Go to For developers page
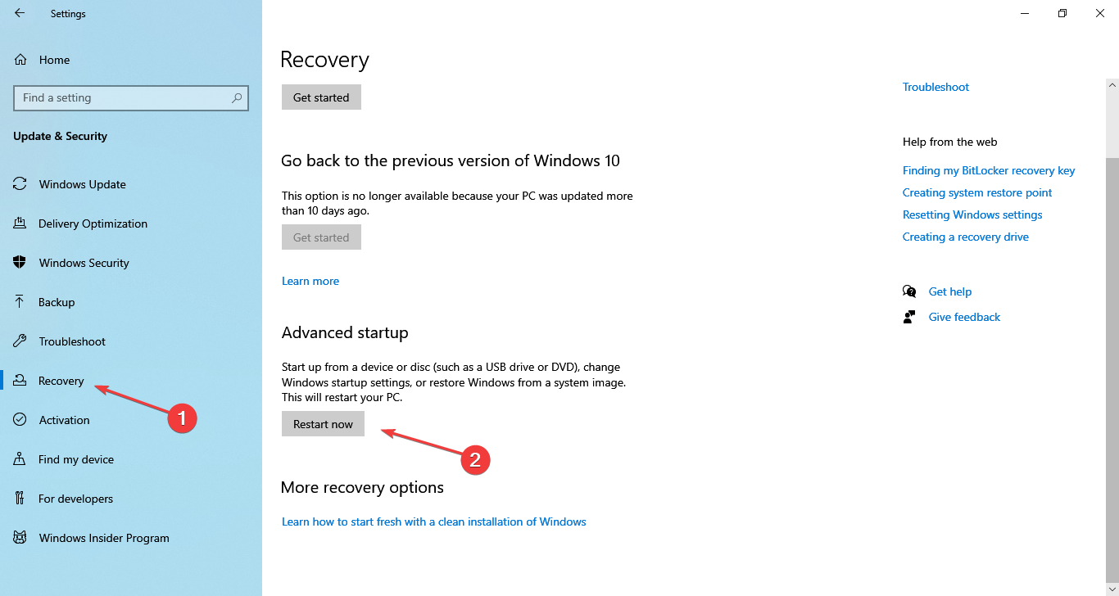This screenshot has width=1119, height=596. [x=75, y=499]
